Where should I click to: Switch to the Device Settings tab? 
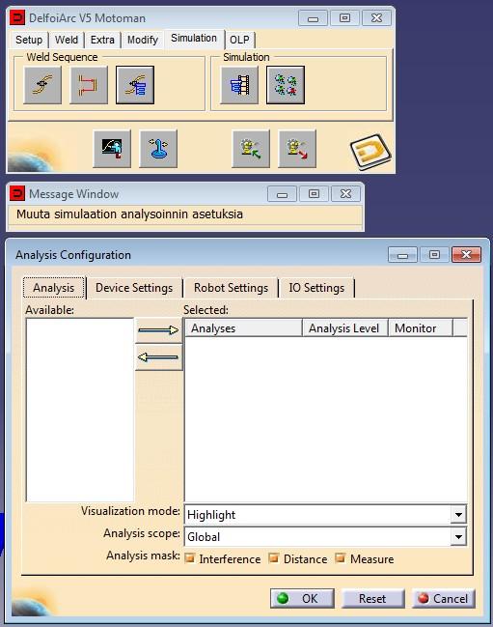pyautogui.click(x=134, y=288)
